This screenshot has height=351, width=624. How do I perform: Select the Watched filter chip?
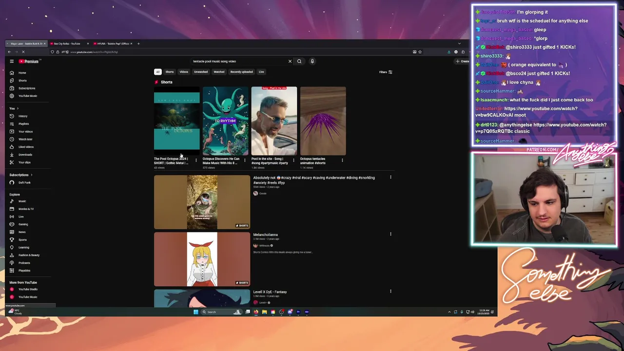click(x=219, y=72)
